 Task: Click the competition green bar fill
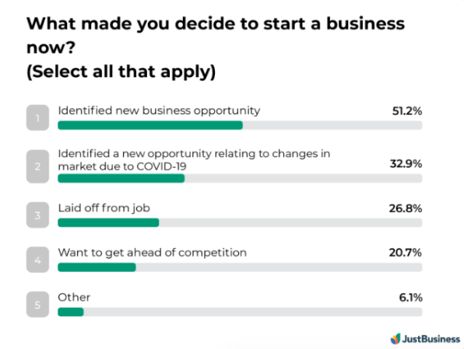click(97, 267)
